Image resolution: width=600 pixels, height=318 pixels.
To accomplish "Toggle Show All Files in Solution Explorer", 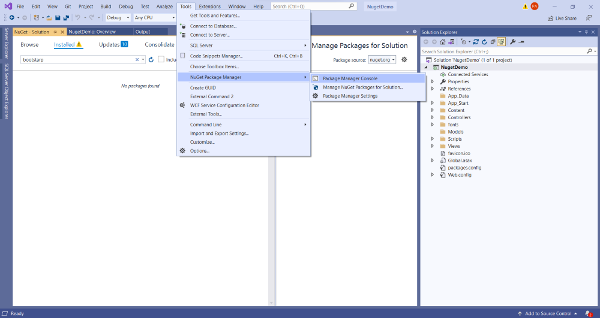I will (x=501, y=42).
